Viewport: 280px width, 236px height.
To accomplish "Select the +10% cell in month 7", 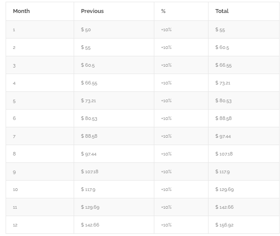I will [166, 136].
